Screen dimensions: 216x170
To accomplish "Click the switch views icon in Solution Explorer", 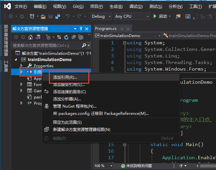I will pyautogui.click(x=38, y=37).
